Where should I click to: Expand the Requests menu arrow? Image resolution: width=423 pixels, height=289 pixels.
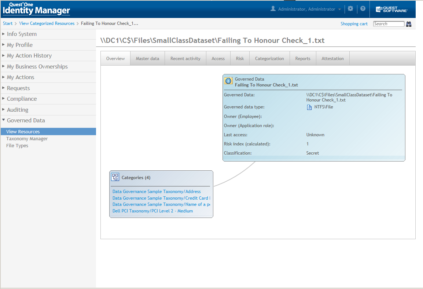click(3, 88)
